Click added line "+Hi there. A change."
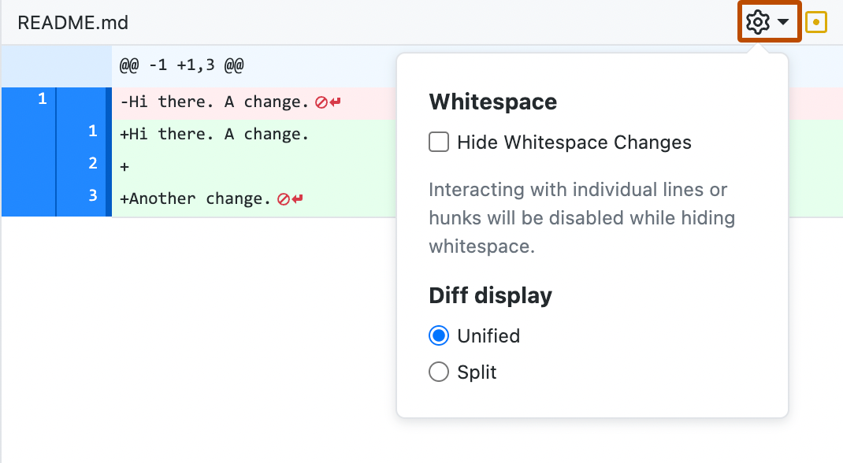Image resolution: width=843 pixels, height=463 pixels. click(x=214, y=135)
